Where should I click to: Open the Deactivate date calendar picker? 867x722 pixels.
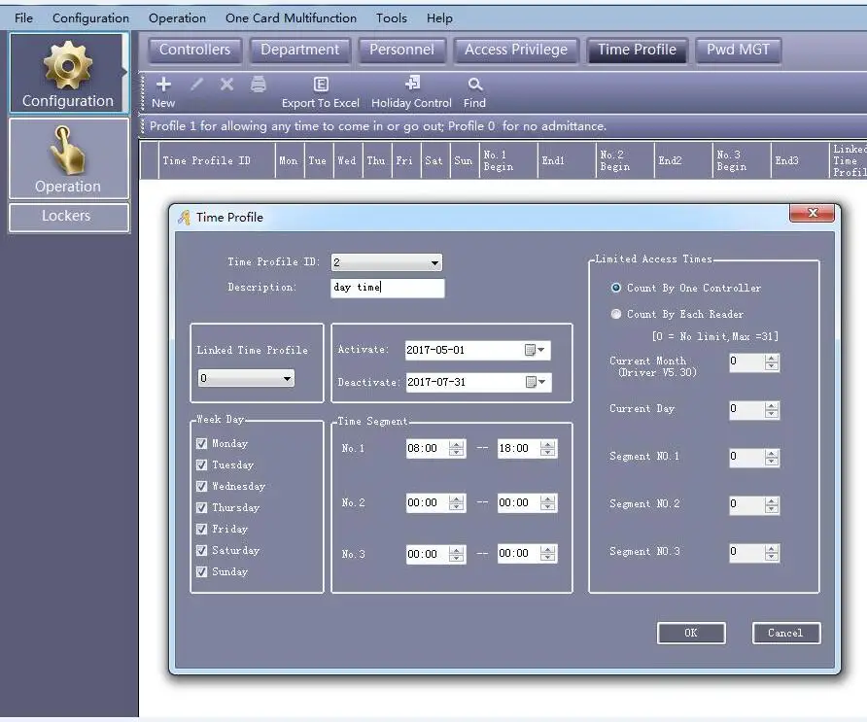tap(536, 382)
